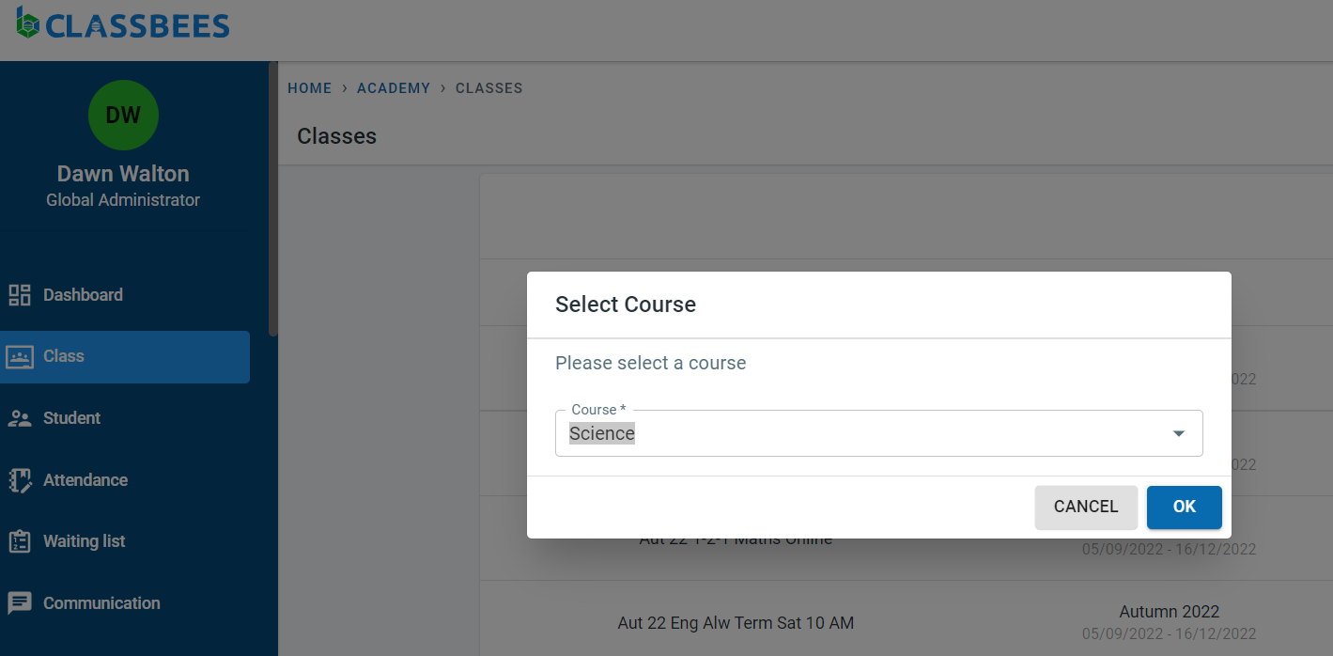
Task: Click the Dashboard grid icon
Action: click(x=20, y=295)
